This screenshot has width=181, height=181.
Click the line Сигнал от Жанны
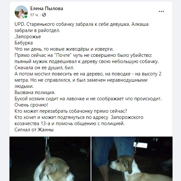pyautogui.click(x=34, y=130)
